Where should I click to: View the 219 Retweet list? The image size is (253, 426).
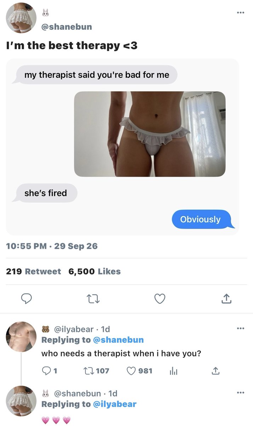[34, 272]
